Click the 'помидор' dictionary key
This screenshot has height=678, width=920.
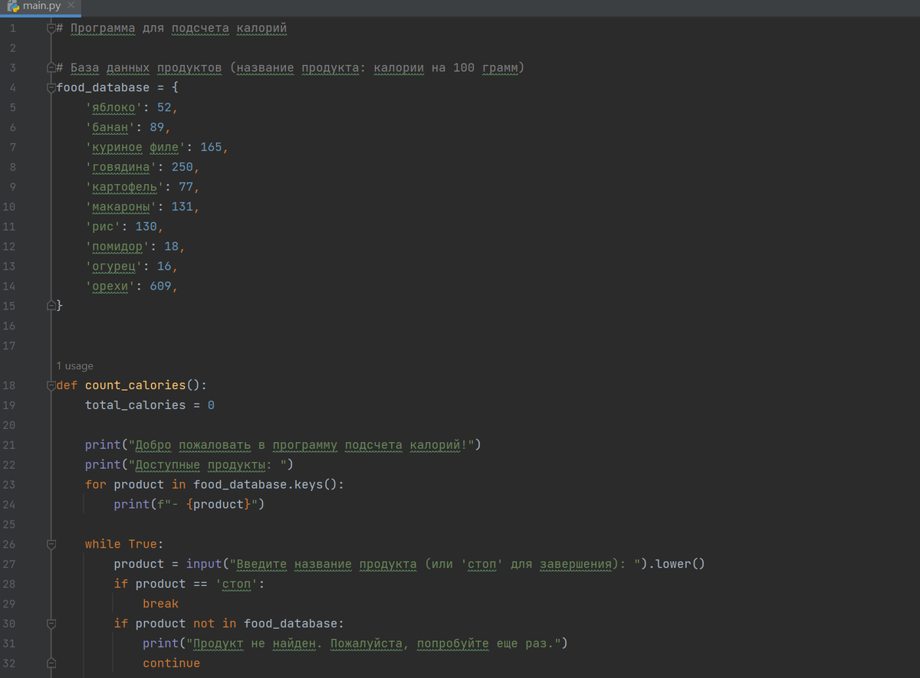(x=117, y=247)
